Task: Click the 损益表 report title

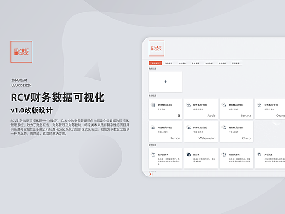Action: click(x=197, y=155)
